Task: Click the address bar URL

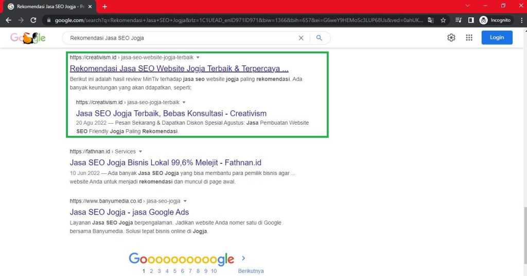Action: (x=239, y=20)
